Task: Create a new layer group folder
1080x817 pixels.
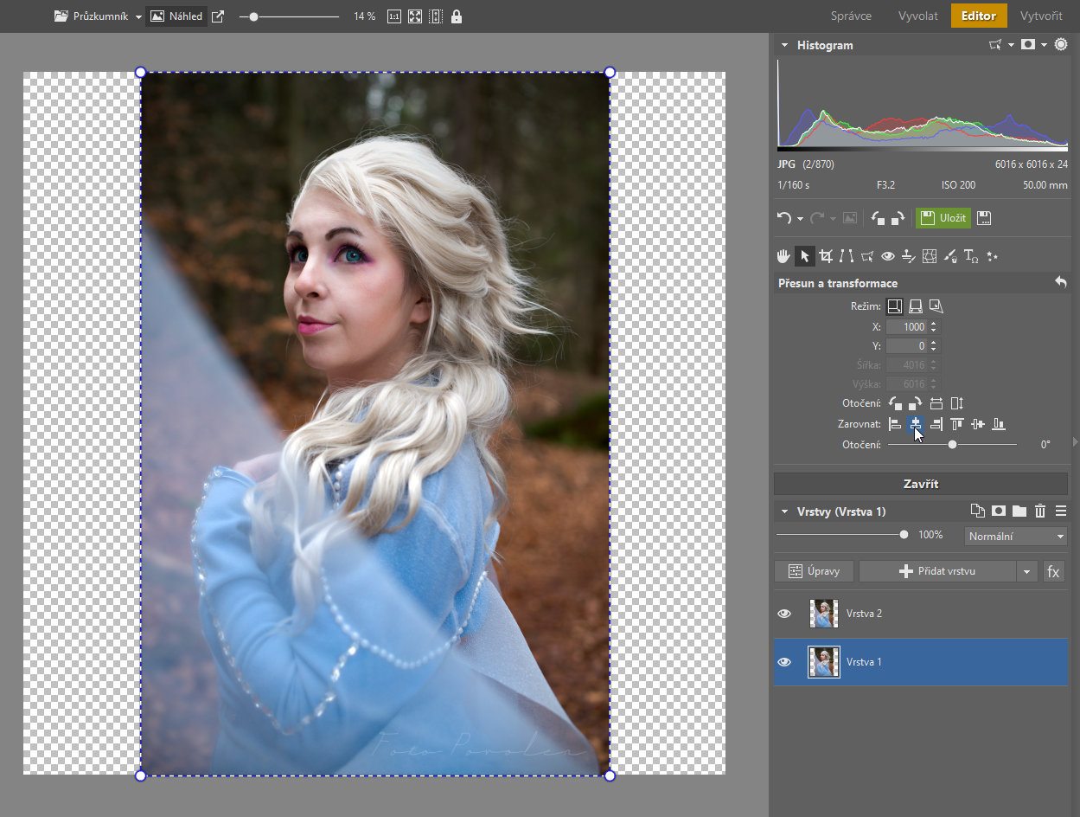Action: 1019,511
